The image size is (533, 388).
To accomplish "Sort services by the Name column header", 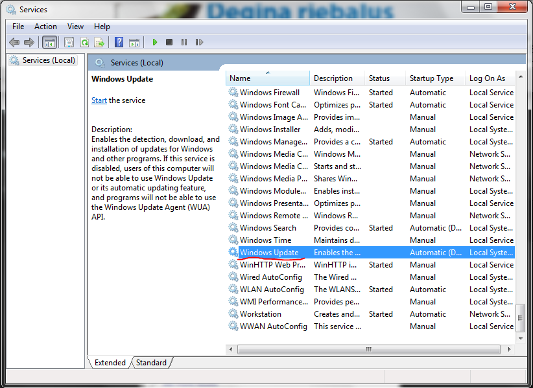I will point(268,78).
